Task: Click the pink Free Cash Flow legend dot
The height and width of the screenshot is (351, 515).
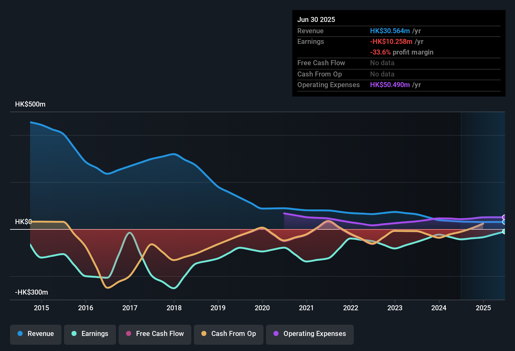Action: (129, 334)
